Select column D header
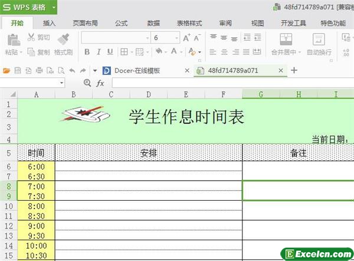Screen dimensions: 354x261 [149, 94]
